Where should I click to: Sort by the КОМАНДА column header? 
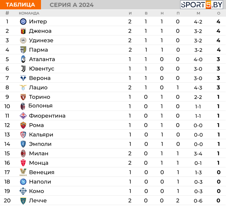point(29,13)
